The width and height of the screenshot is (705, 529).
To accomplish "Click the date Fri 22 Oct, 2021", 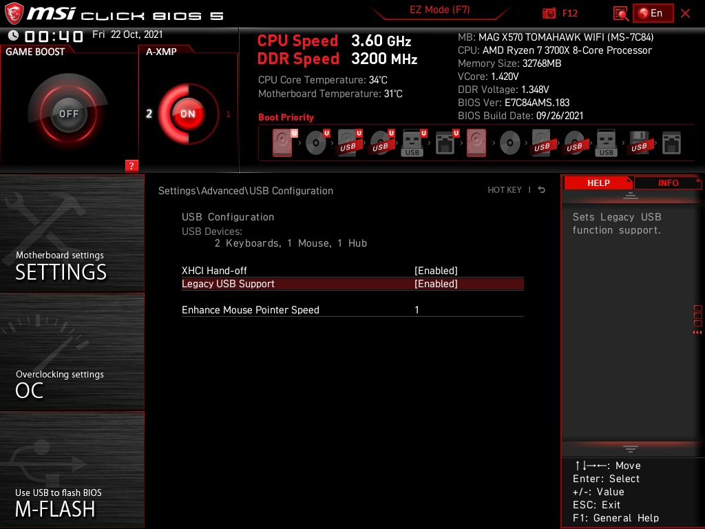I will point(127,34).
